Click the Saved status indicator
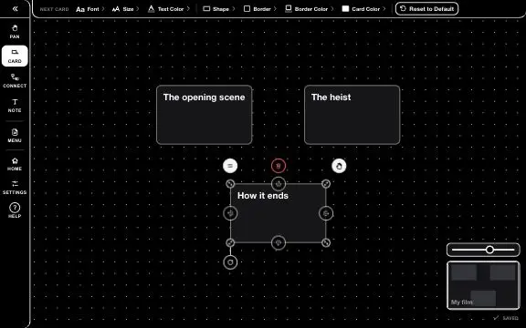The image size is (526, 328). click(x=506, y=318)
